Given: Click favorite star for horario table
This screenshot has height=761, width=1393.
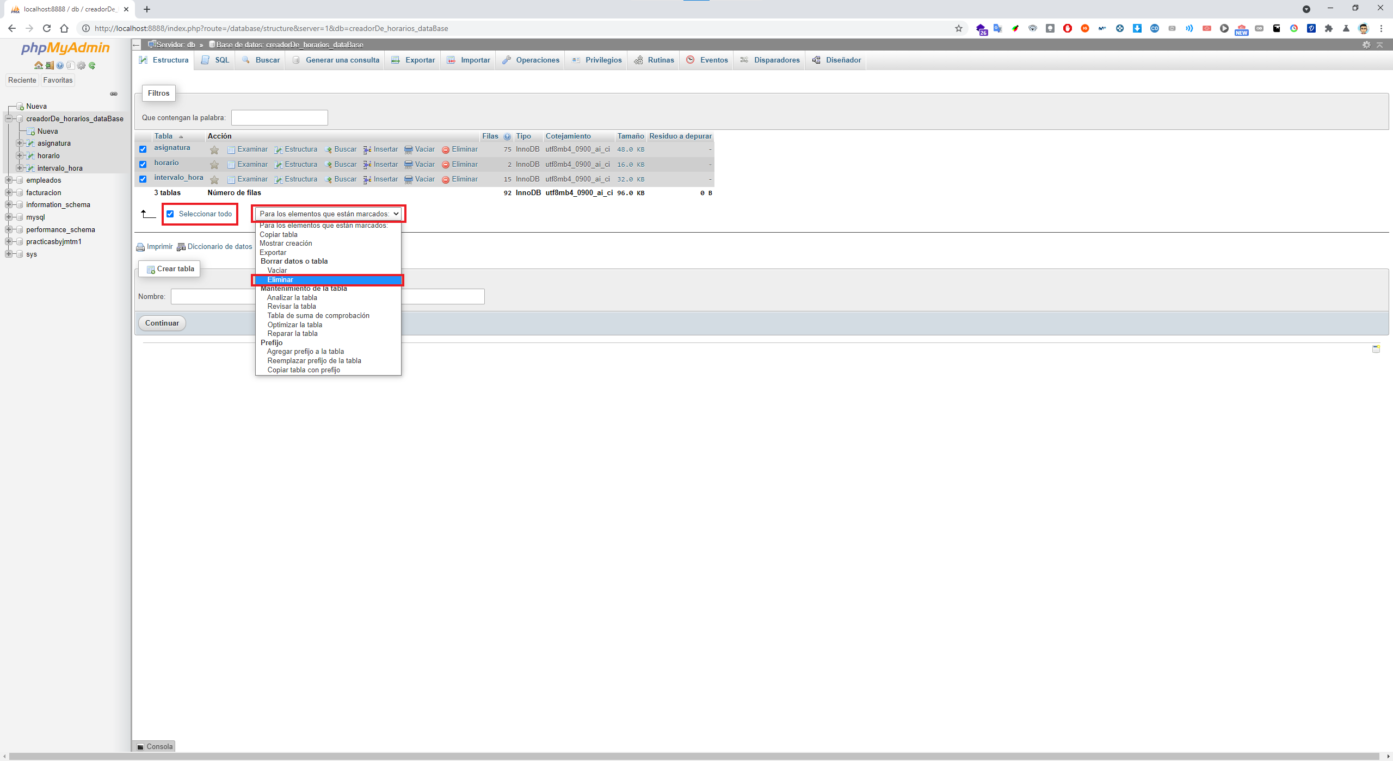Looking at the screenshot, I should [214, 165].
